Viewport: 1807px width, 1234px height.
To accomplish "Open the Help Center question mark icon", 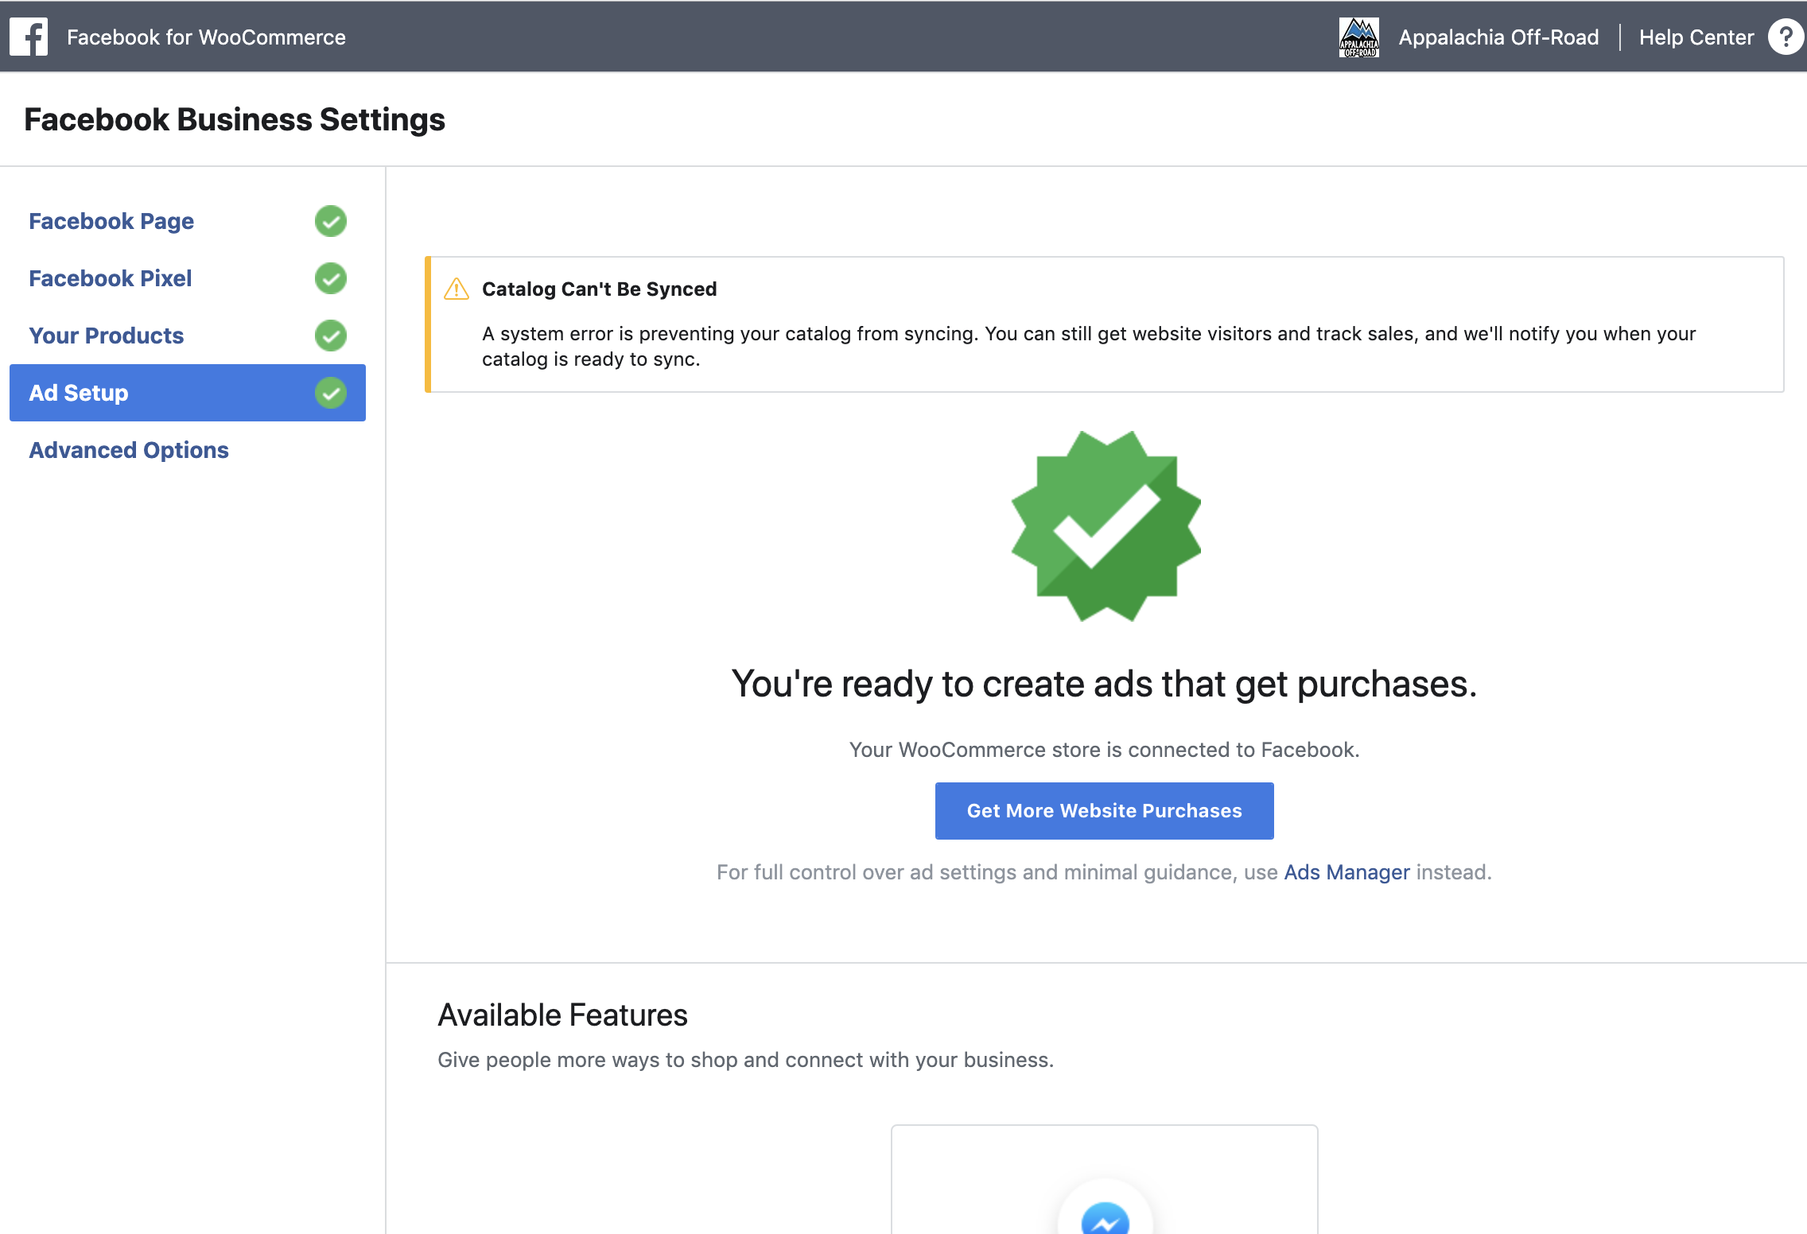I will (1786, 37).
